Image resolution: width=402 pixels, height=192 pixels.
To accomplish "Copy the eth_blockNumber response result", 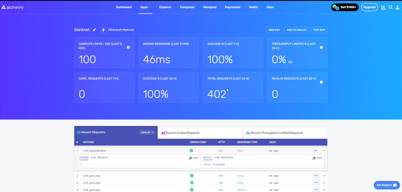I will (317, 158).
